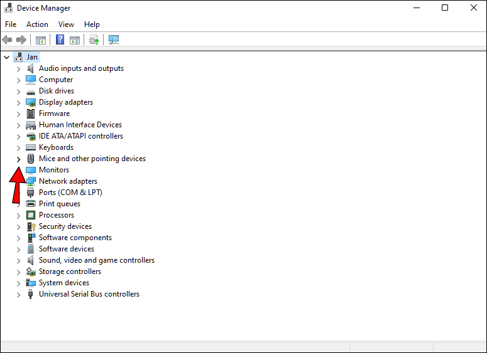This screenshot has width=487, height=353.
Task: Expand IDE ATA/ATAPI controllers
Action: 18,137
